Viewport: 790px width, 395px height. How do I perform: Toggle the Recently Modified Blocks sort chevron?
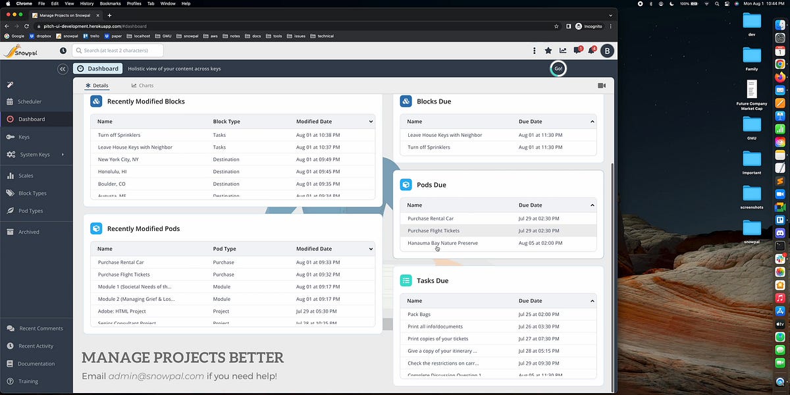[371, 122]
